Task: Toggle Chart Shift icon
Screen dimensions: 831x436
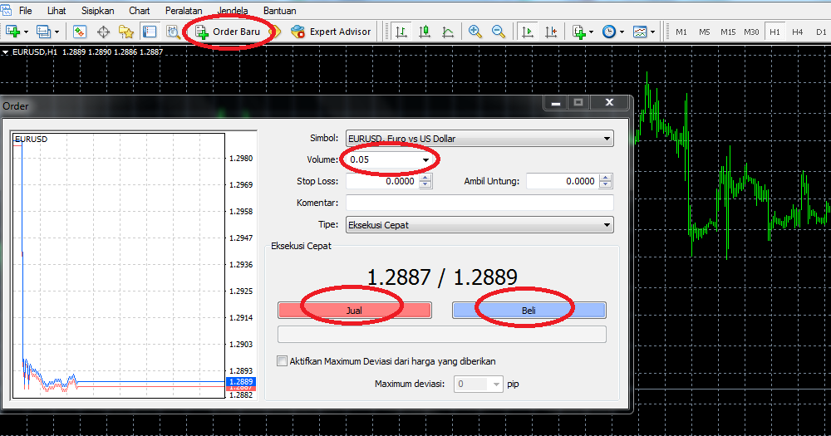Action: click(551, 32)
